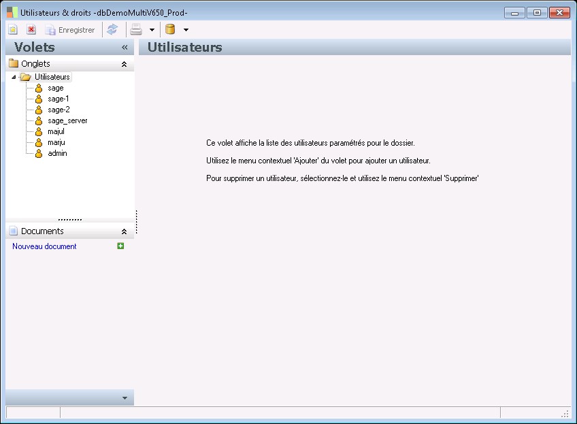Click the printer toolbar icon
The height and width of the screenshot is (424, 577).
(x=136, y=29)
